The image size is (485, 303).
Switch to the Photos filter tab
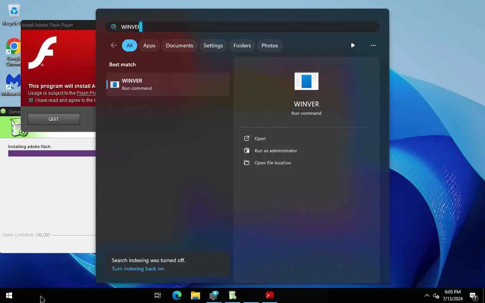270,45
